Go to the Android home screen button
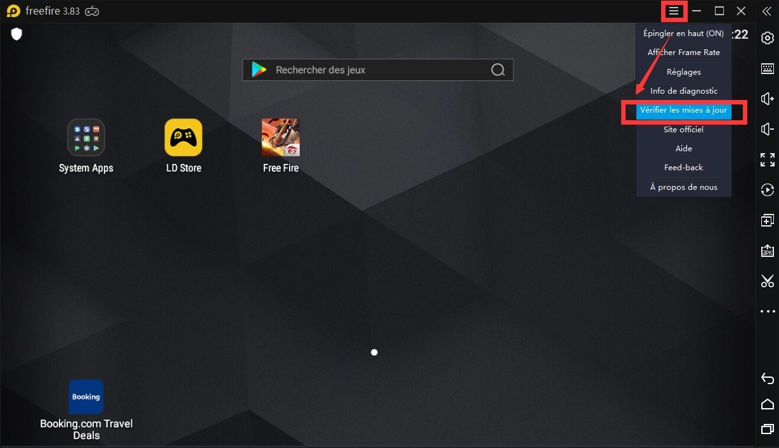The height and width of the screenshot is (448, 779). click(768, 404)
